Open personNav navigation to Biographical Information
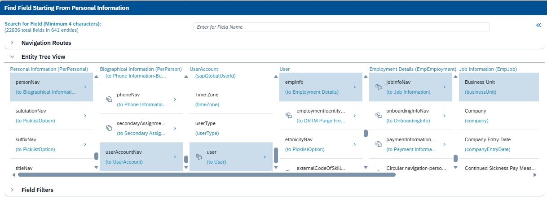547x204 pixels. pos(85,87)
